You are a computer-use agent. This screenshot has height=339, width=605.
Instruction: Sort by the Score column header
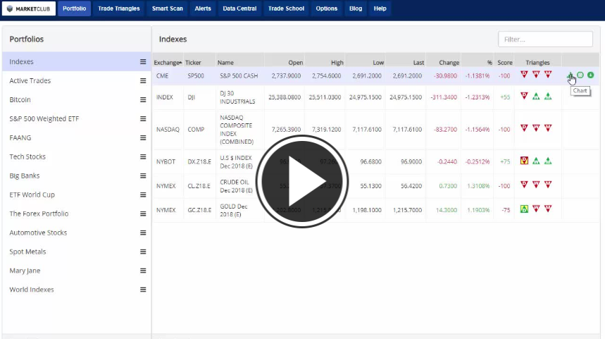pyautogui.click(x=505, y=63)
